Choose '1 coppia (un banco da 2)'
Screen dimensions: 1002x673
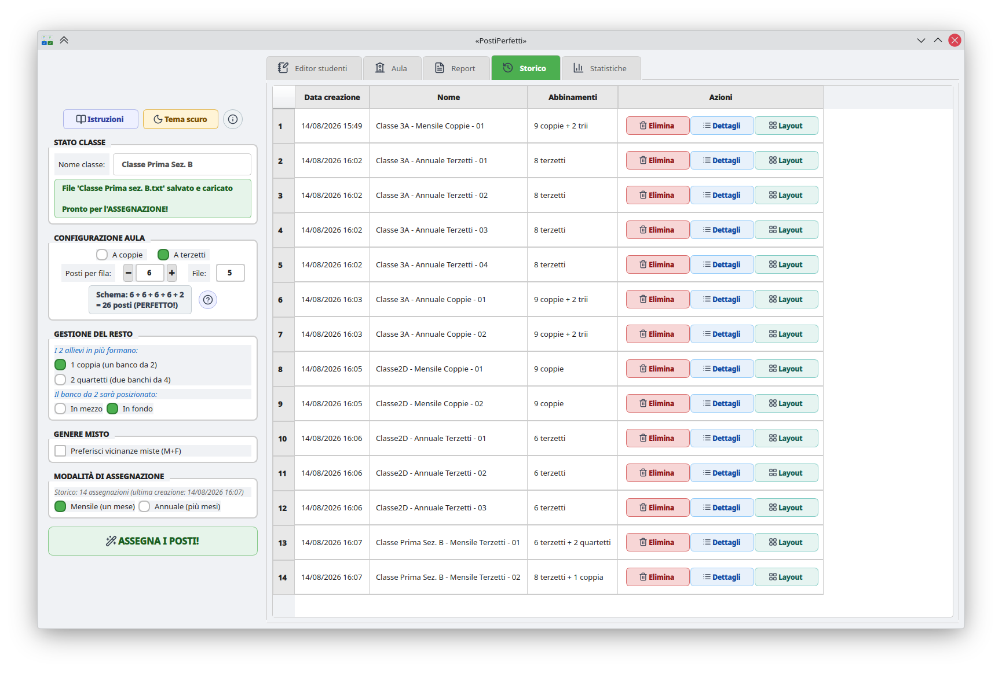pos(60,365)
